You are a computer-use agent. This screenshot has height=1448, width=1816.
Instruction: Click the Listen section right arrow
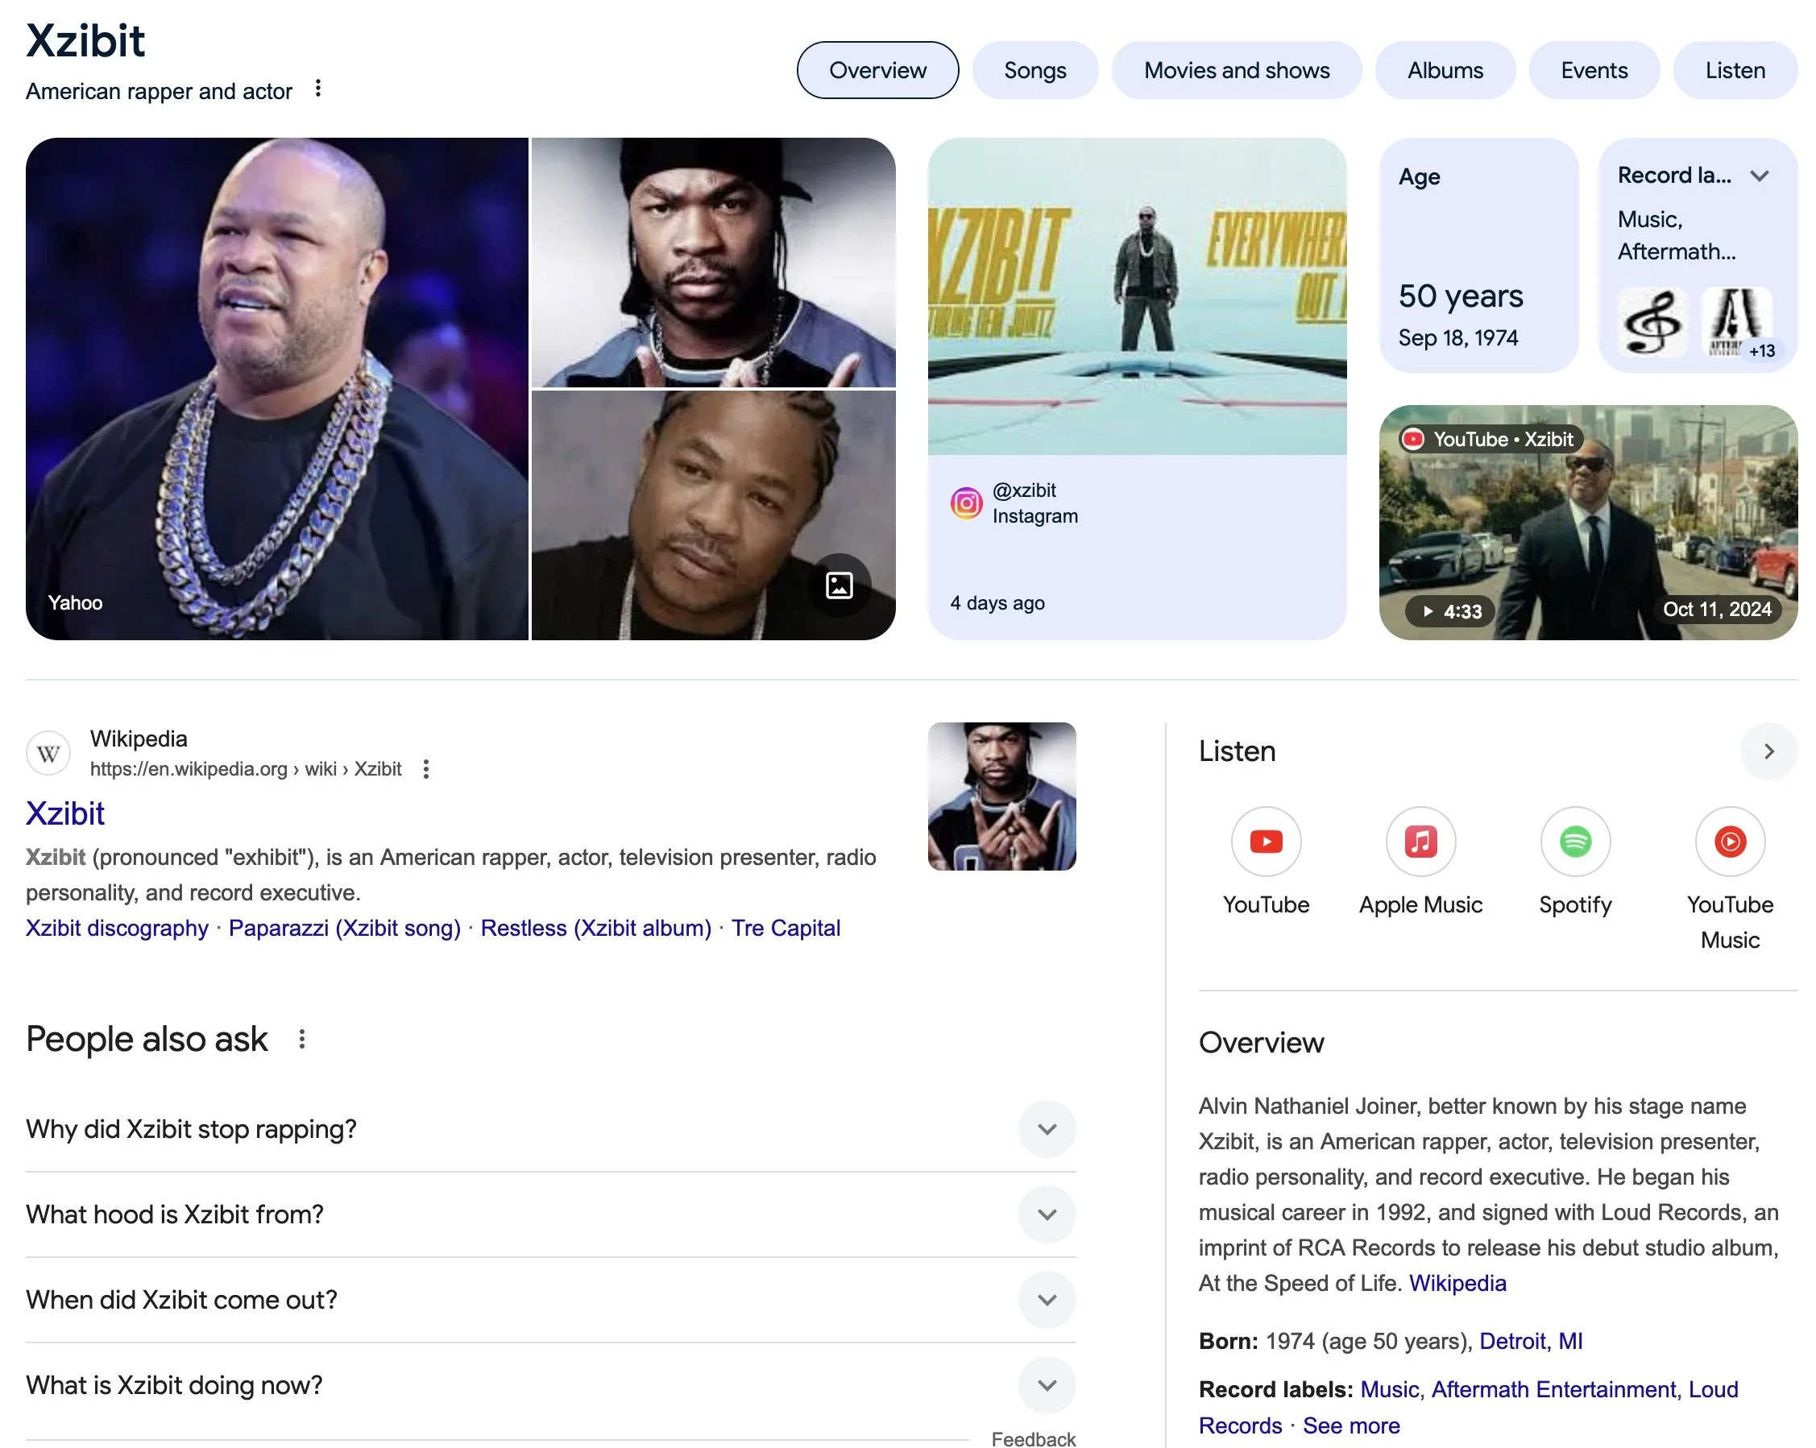(1768, 751)
